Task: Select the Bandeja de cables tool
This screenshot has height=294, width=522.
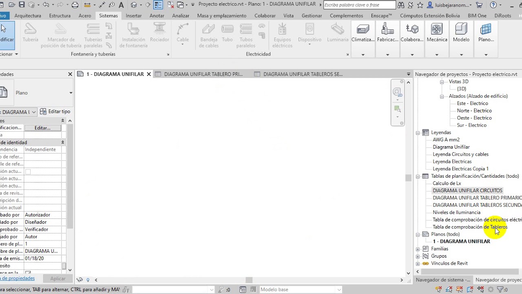Action: coord(209,35)
